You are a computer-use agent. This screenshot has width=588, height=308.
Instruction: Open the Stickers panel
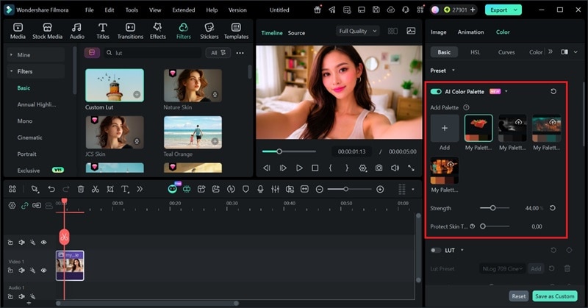click(209, 31)
